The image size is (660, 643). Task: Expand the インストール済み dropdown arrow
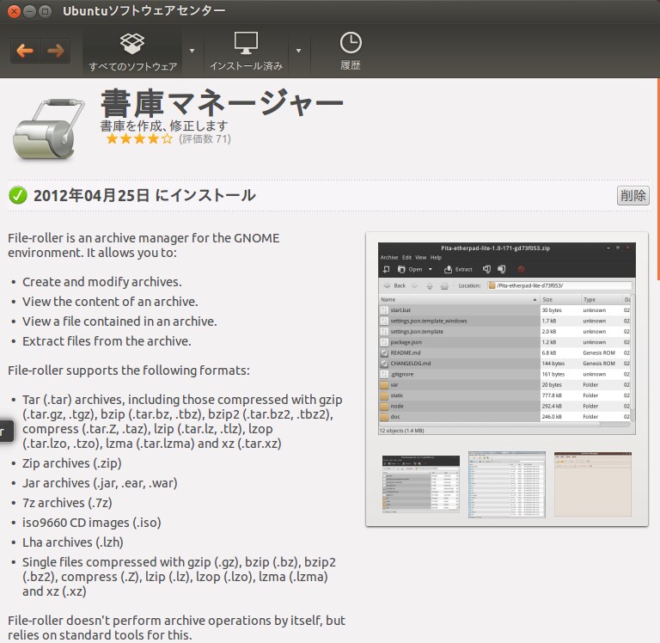click(x=298, y=51)
